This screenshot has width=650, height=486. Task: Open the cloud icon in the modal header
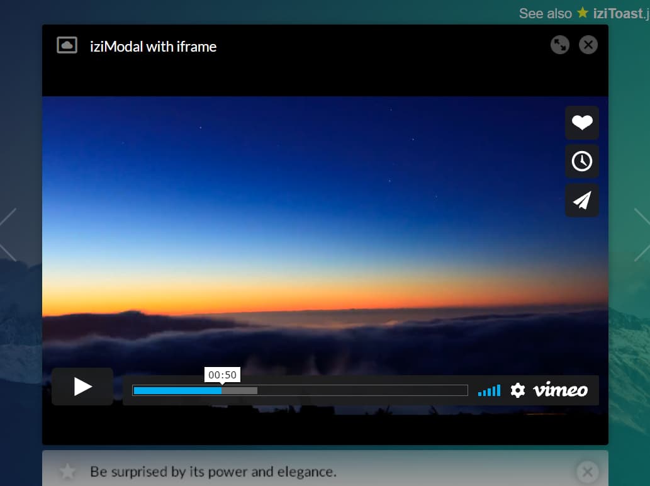pyautogui.click(x=67, y=45)
